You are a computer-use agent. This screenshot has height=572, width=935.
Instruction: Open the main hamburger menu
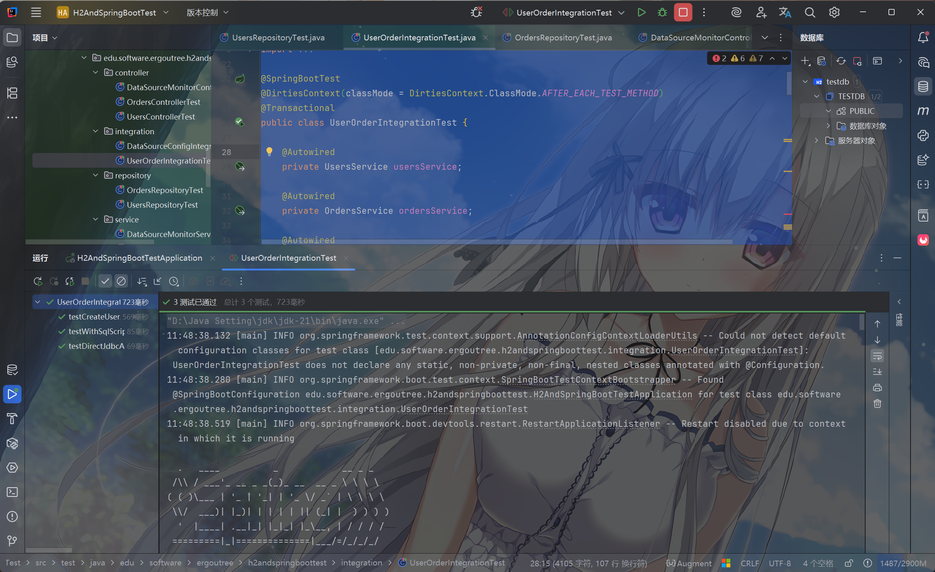[x=36, y=12]
